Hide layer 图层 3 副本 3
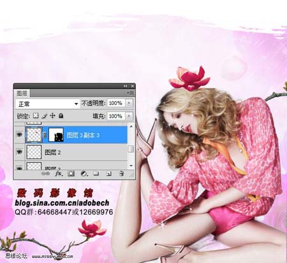The image size is (287, 263). click(19, 134)
